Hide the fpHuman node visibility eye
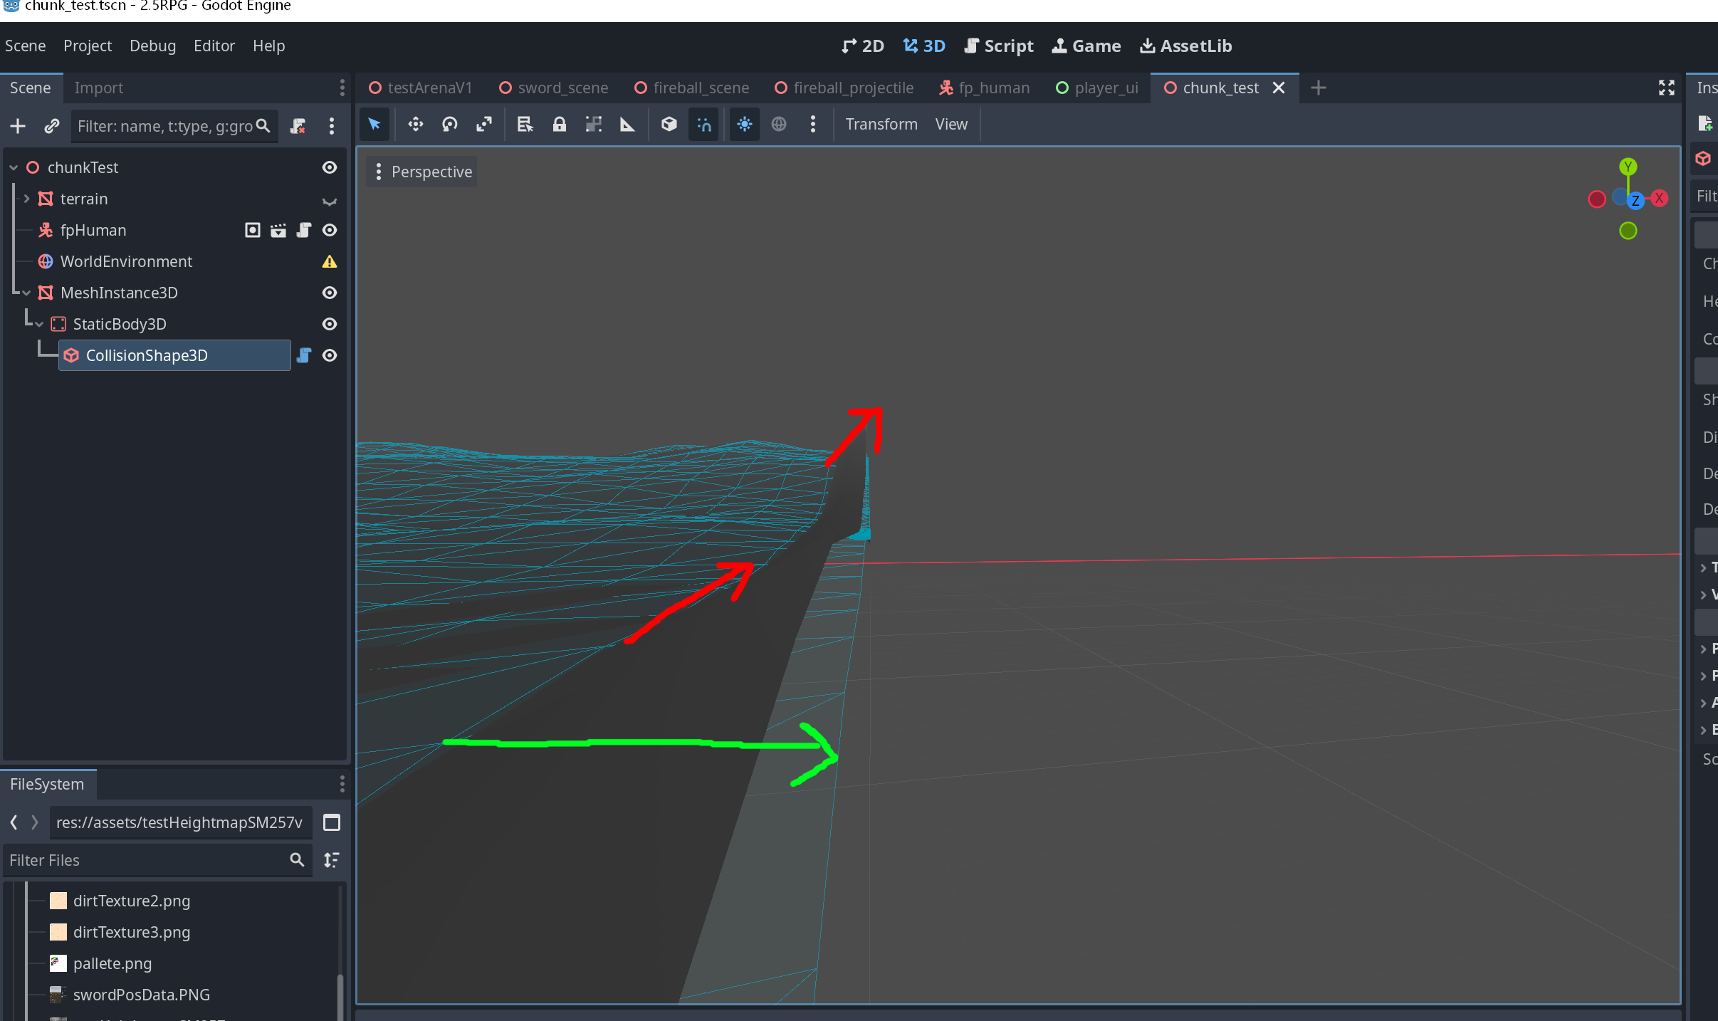This screenshot has width=1718, height=1021. tap(330, 230)
